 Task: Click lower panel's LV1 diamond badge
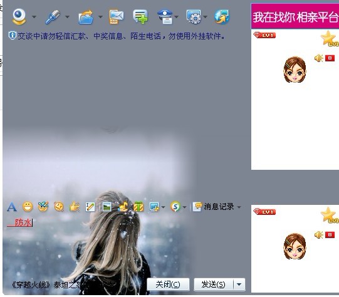tap(264, 212)
